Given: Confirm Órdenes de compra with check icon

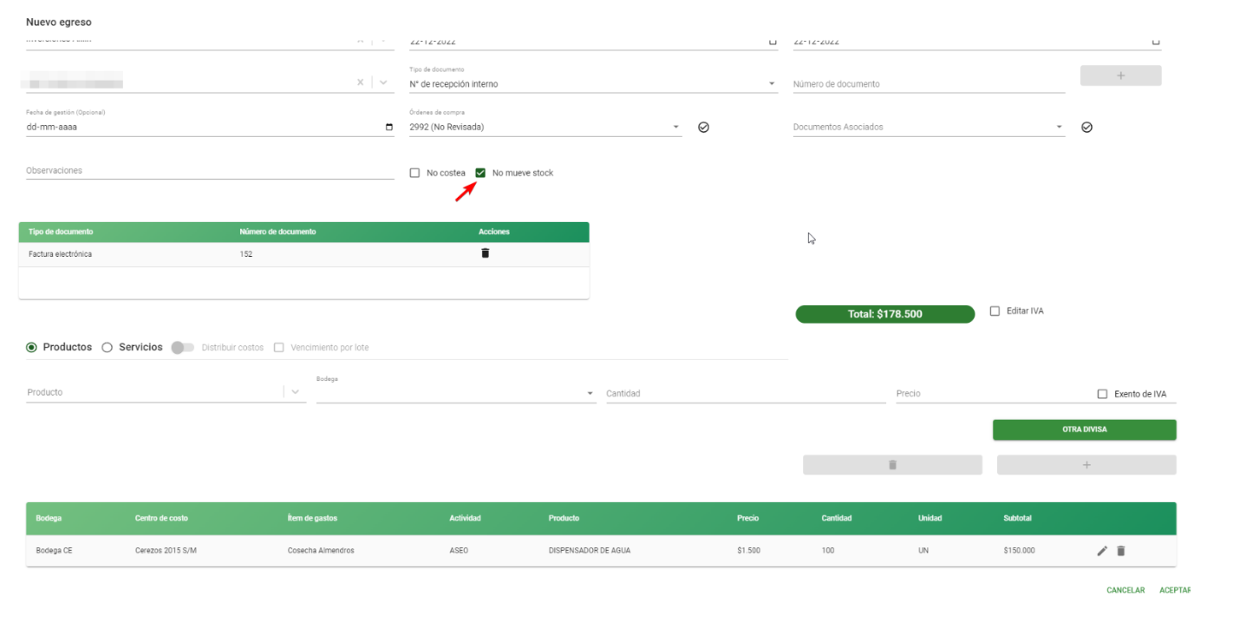Looking at the screenshot, I should [x=703, y=127].
